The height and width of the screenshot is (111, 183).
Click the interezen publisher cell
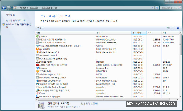coord(100,62)
